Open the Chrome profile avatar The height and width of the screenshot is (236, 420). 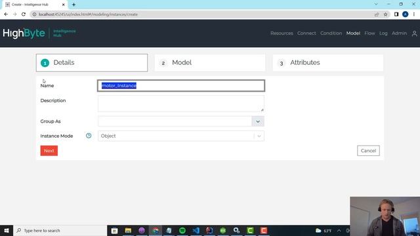point(405,14)
